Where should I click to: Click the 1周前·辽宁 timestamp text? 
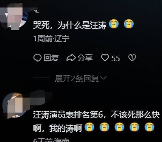(x=51, y=39)
